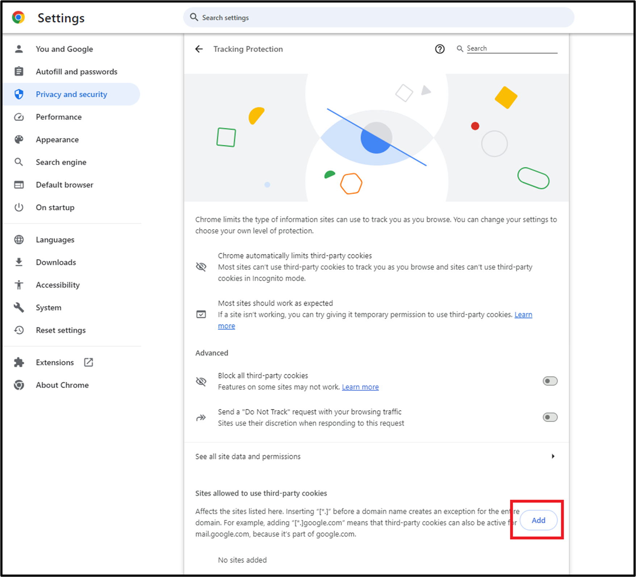Click the external link icon next to Extensions

pyautogui.click(x=88, y=362)
